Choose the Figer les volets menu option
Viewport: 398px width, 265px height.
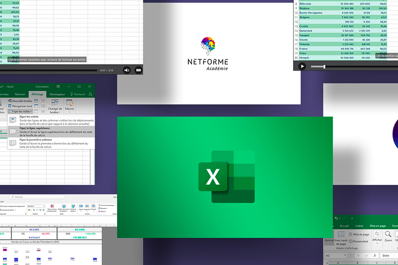tap(51, 120)
